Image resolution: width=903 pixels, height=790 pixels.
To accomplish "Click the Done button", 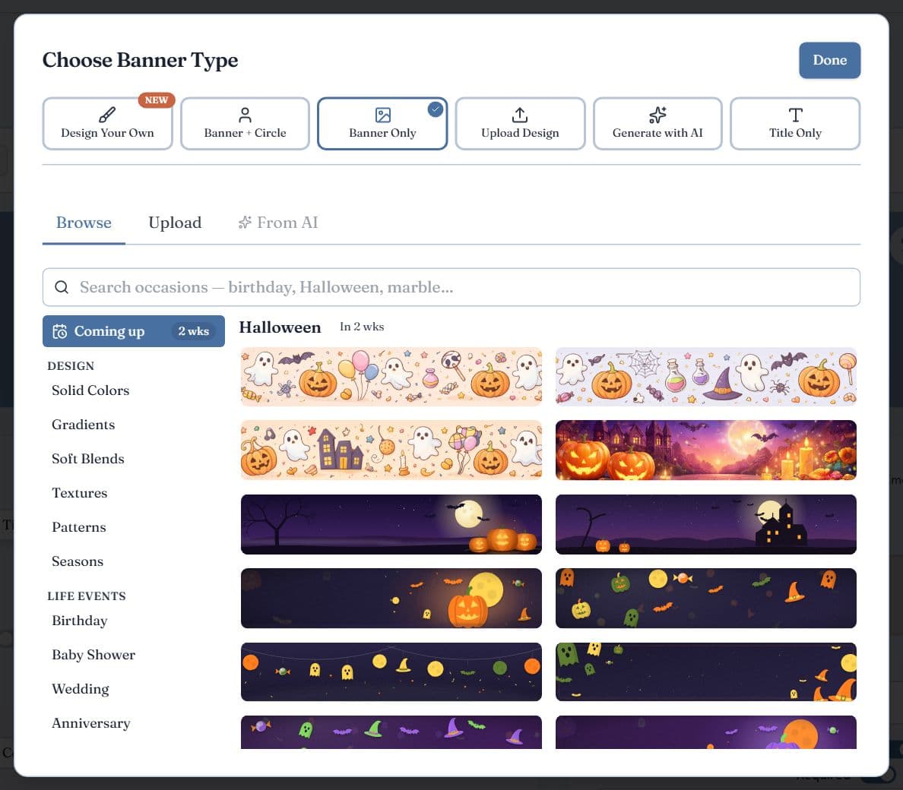I will (829, 61).
